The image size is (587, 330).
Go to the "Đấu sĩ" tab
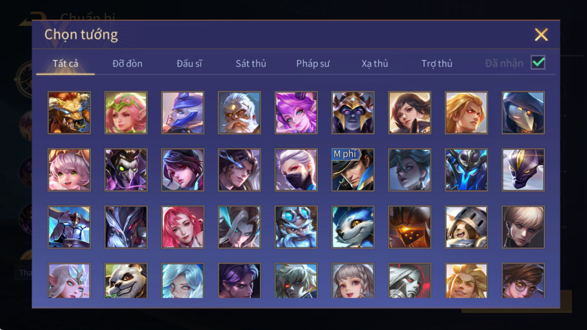coord(189,64)
